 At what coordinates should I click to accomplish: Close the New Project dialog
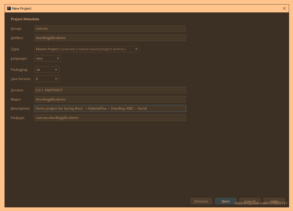point(284,8)
